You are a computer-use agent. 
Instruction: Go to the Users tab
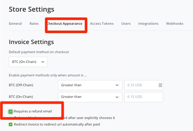[x=126, y=24]
